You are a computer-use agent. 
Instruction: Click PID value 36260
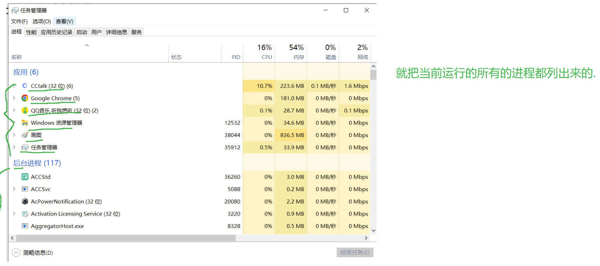click(x=232, y=177)
